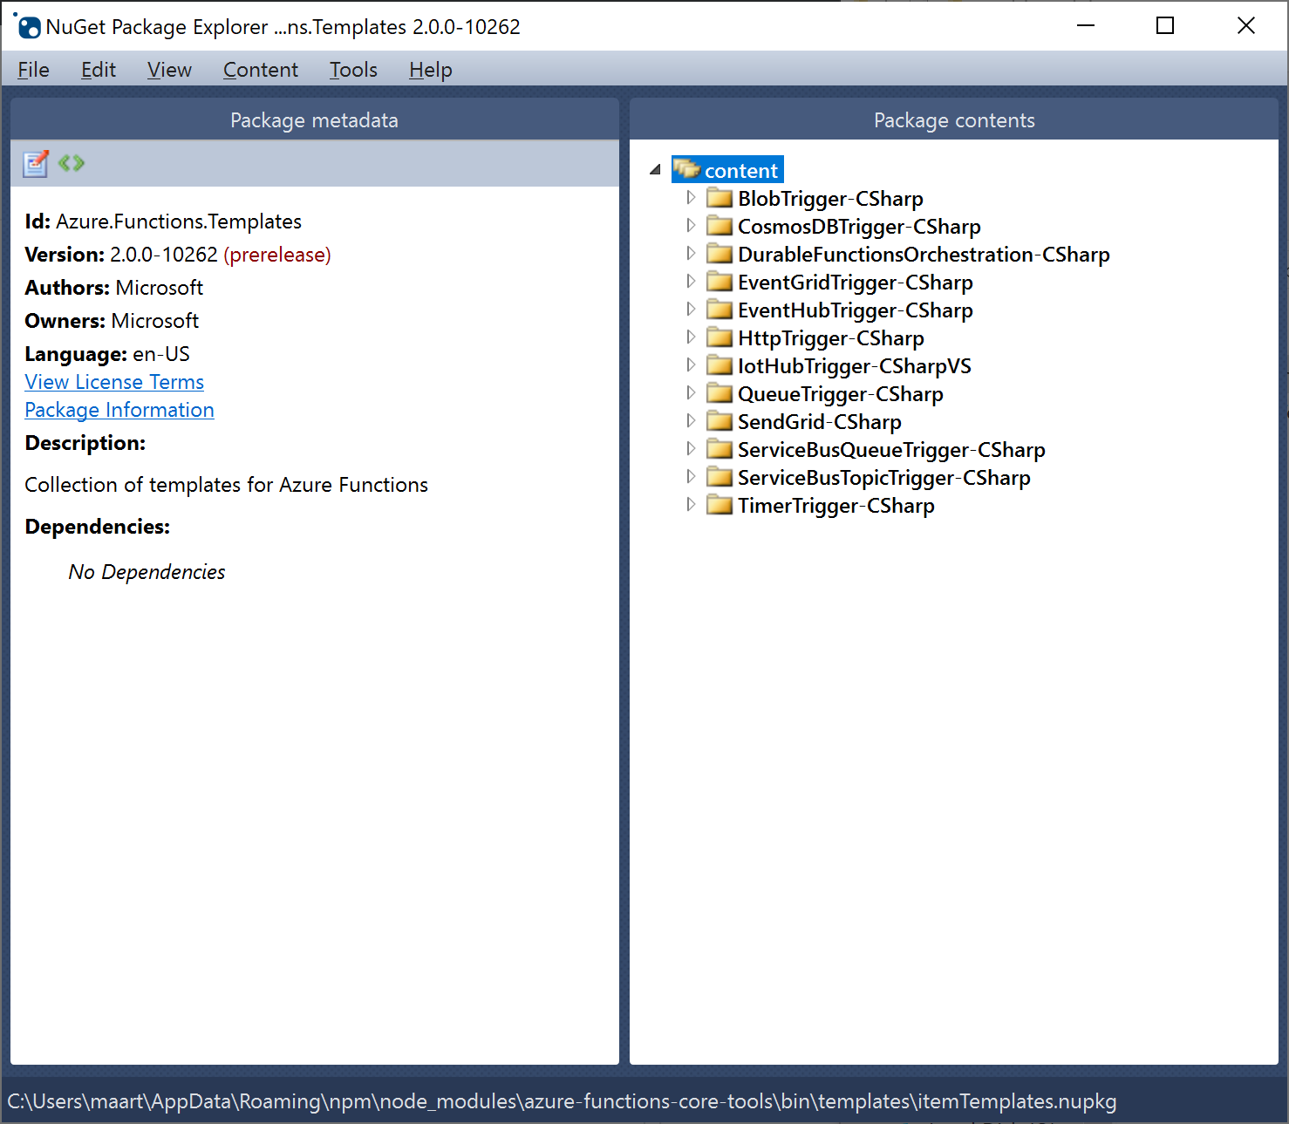Click the CosmosDBTrigger-CSharp folder icon
This screenshot has width=1289, height=1124.
pos(720,226)
